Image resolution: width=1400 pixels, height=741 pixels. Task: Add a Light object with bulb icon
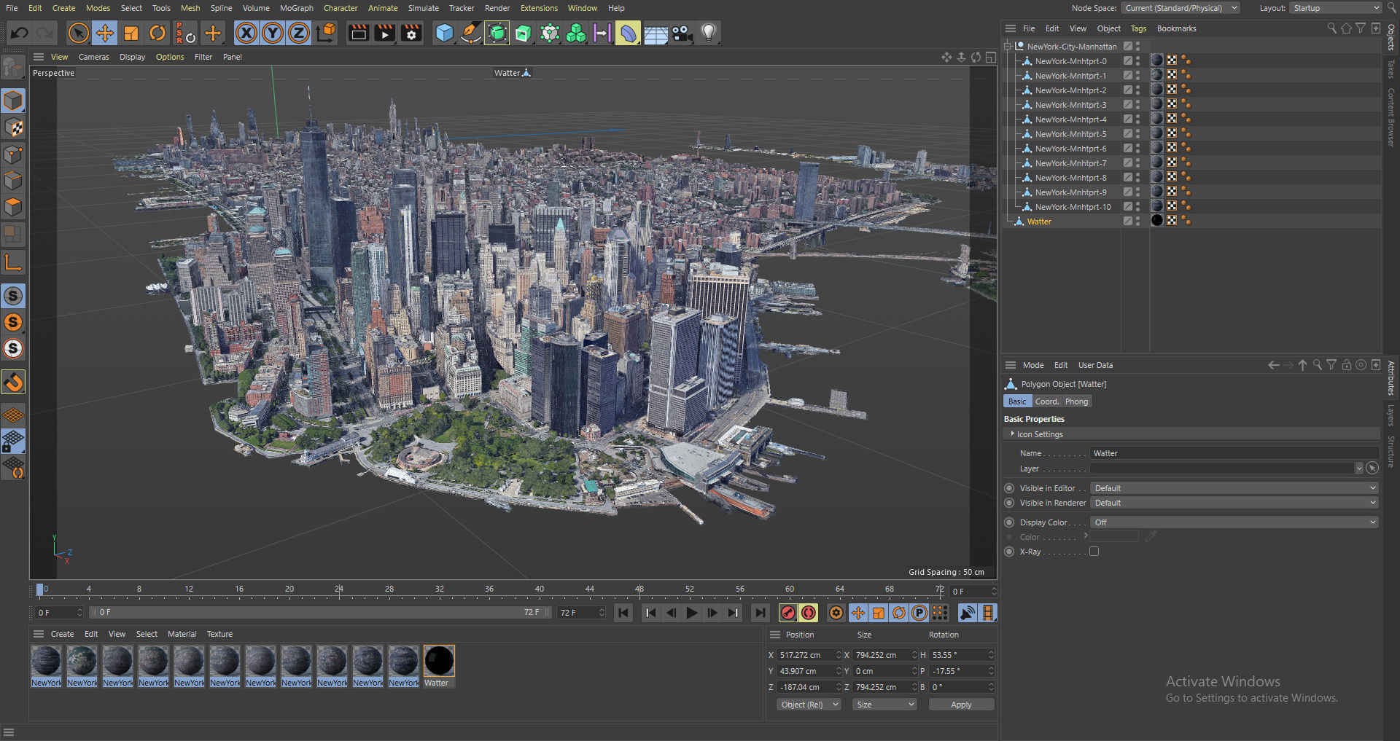[709, 33]
